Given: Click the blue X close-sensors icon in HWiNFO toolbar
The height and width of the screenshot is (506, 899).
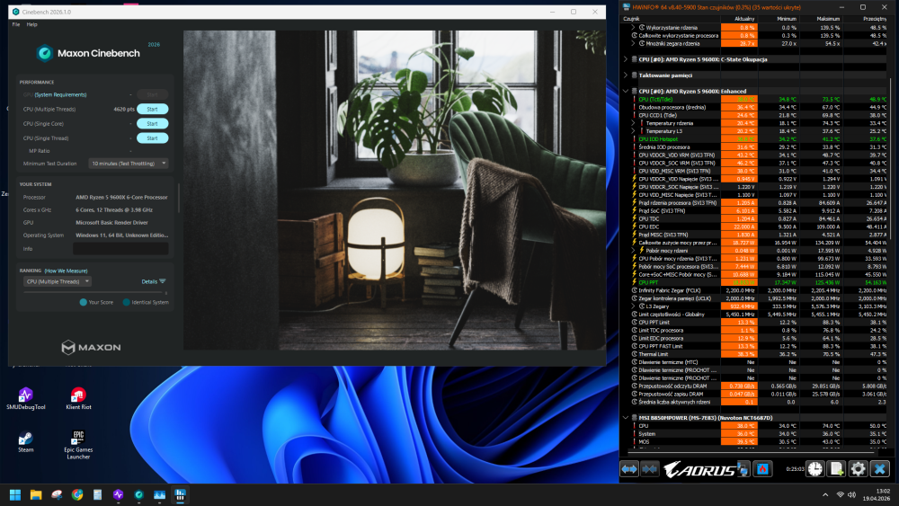Looking at the screenshot, I should [x=879, y=469].
